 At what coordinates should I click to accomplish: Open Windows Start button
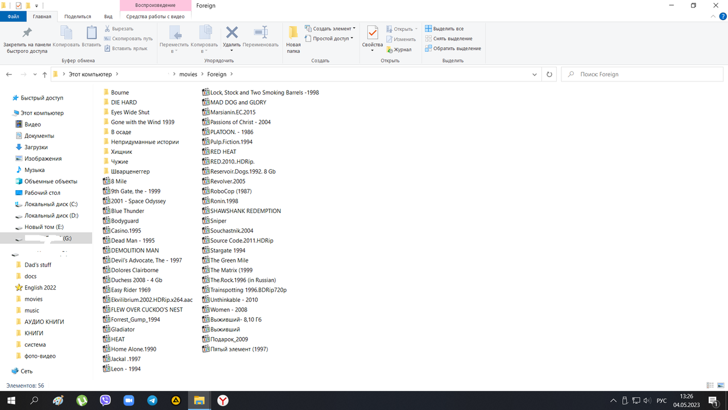pos(11,400)
